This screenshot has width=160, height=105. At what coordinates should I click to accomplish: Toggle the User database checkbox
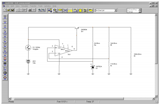tap(128, 12)
